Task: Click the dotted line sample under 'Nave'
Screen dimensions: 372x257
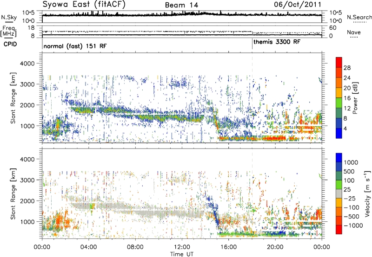Action: click(x=354, y=38)
